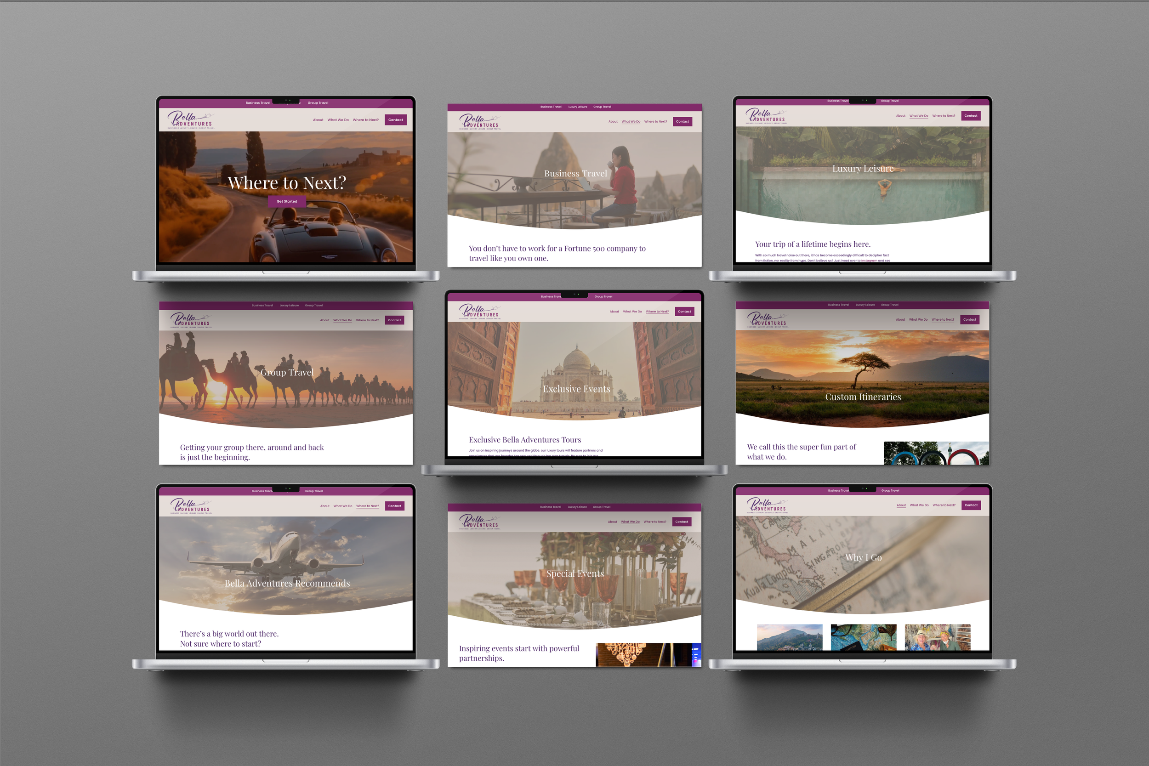Open the mountain village photo on Why I Go page

click(x=790, y=637)
